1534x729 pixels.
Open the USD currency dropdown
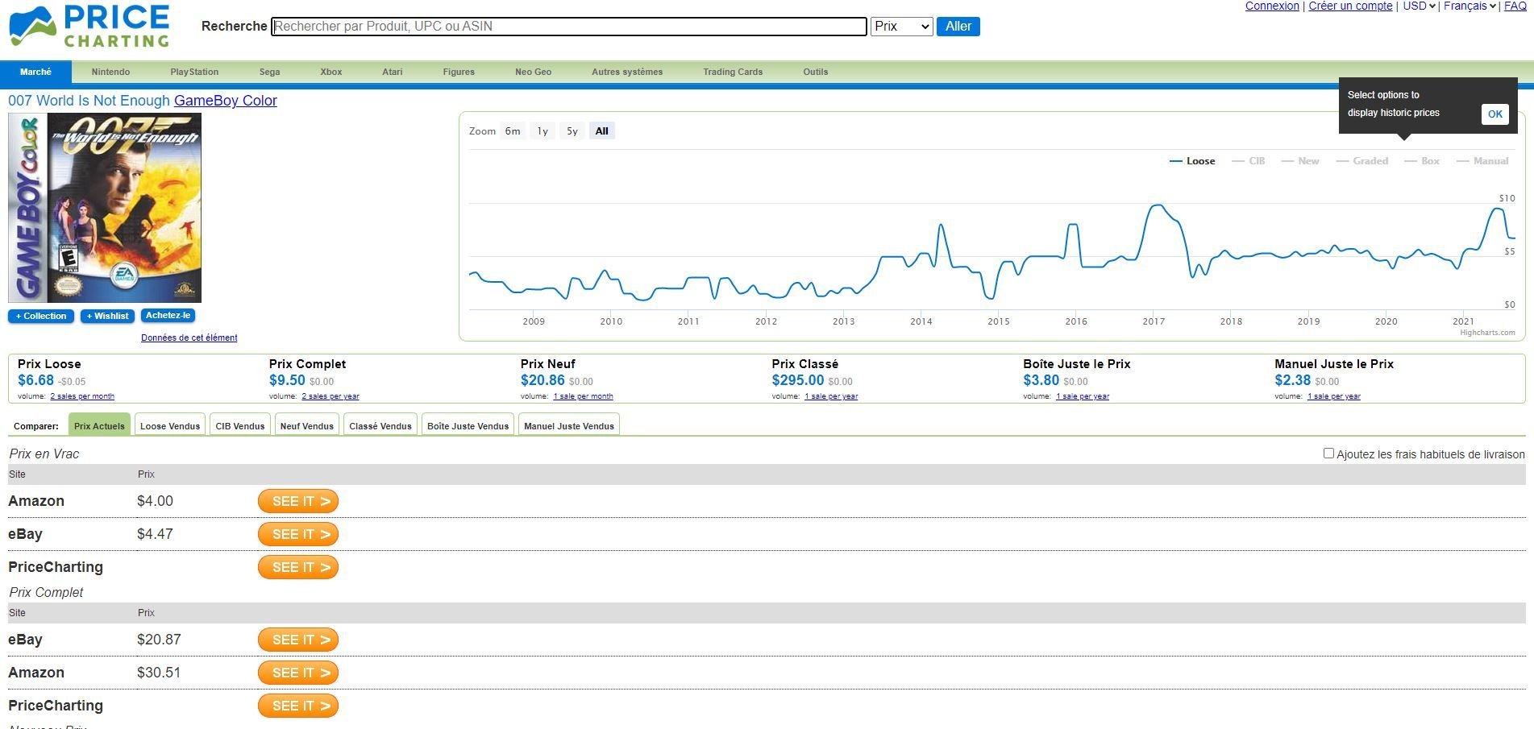1419,6
